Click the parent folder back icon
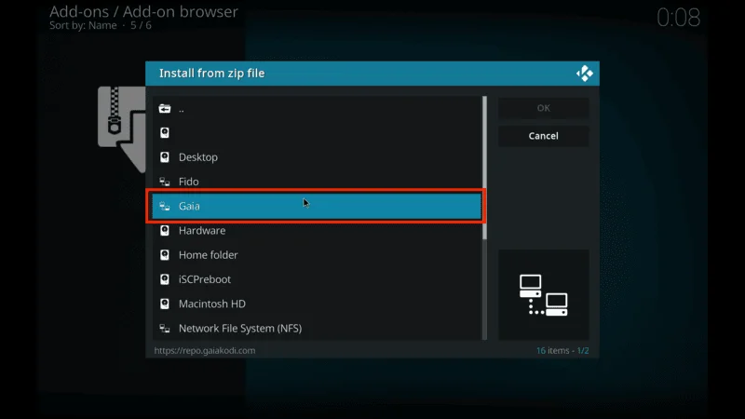The image size is (745, 419). coord(165,109)
